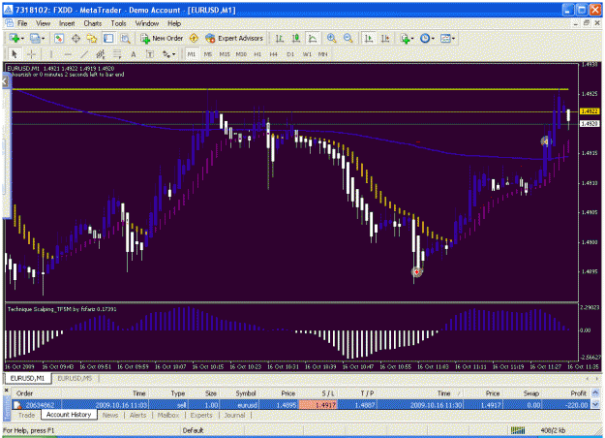This screenshot has height=438, width=605.
Task: Select the Text 'A' drawing tool
Action: click(134, 54)
